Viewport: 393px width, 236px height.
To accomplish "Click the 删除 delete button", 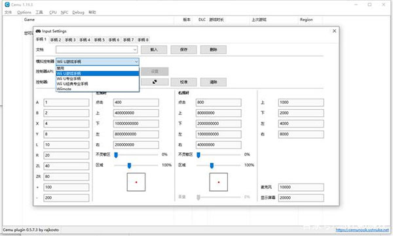I will pyautogui.click(x=214, y=50).
